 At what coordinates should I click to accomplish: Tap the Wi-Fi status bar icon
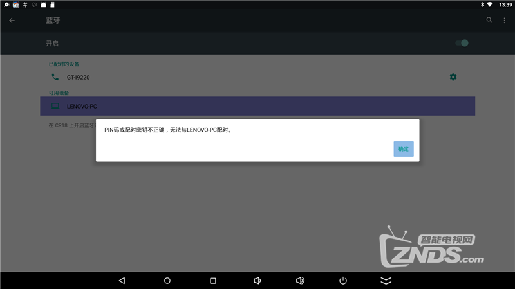click(x=489, y=4)
